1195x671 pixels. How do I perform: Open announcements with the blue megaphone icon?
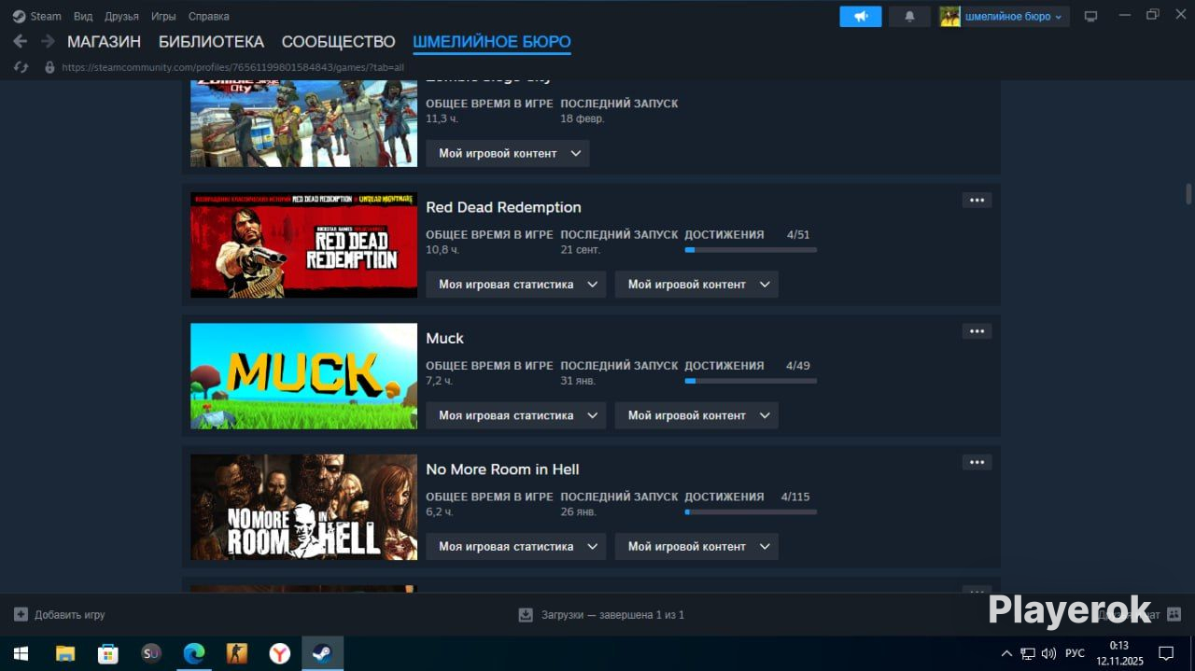[x=861, y=16]
